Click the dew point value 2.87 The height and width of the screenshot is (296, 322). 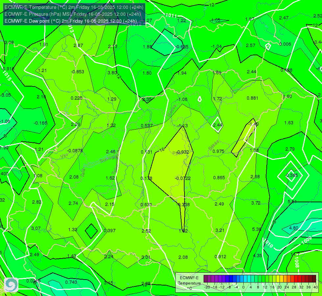(78, 45)
